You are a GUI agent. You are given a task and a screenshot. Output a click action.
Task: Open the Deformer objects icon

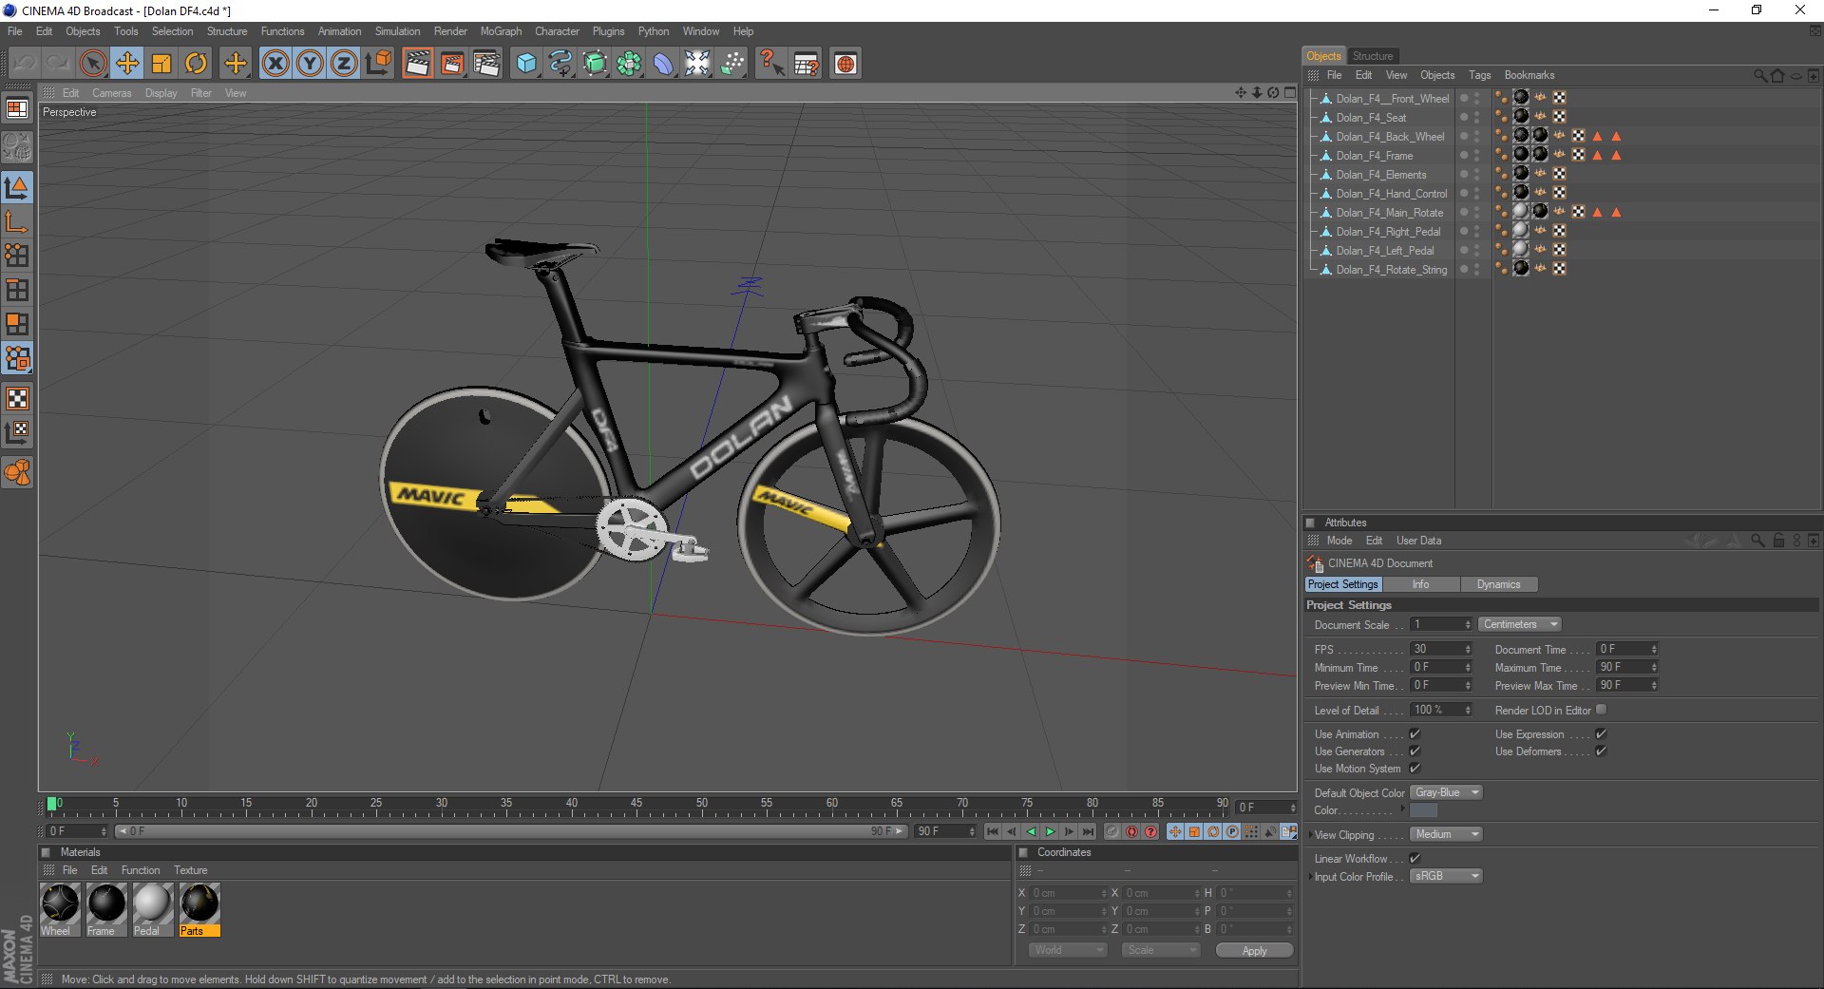click(x=663, y=64)
